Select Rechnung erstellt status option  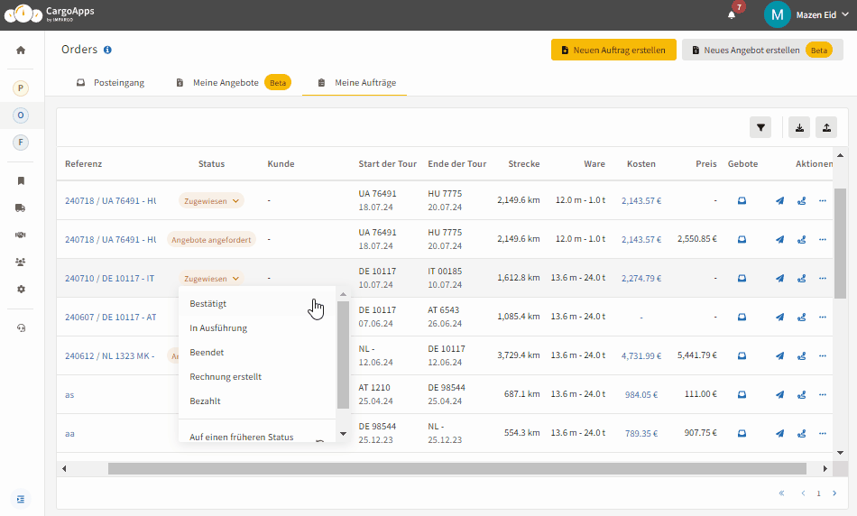(x=257, y=376)
